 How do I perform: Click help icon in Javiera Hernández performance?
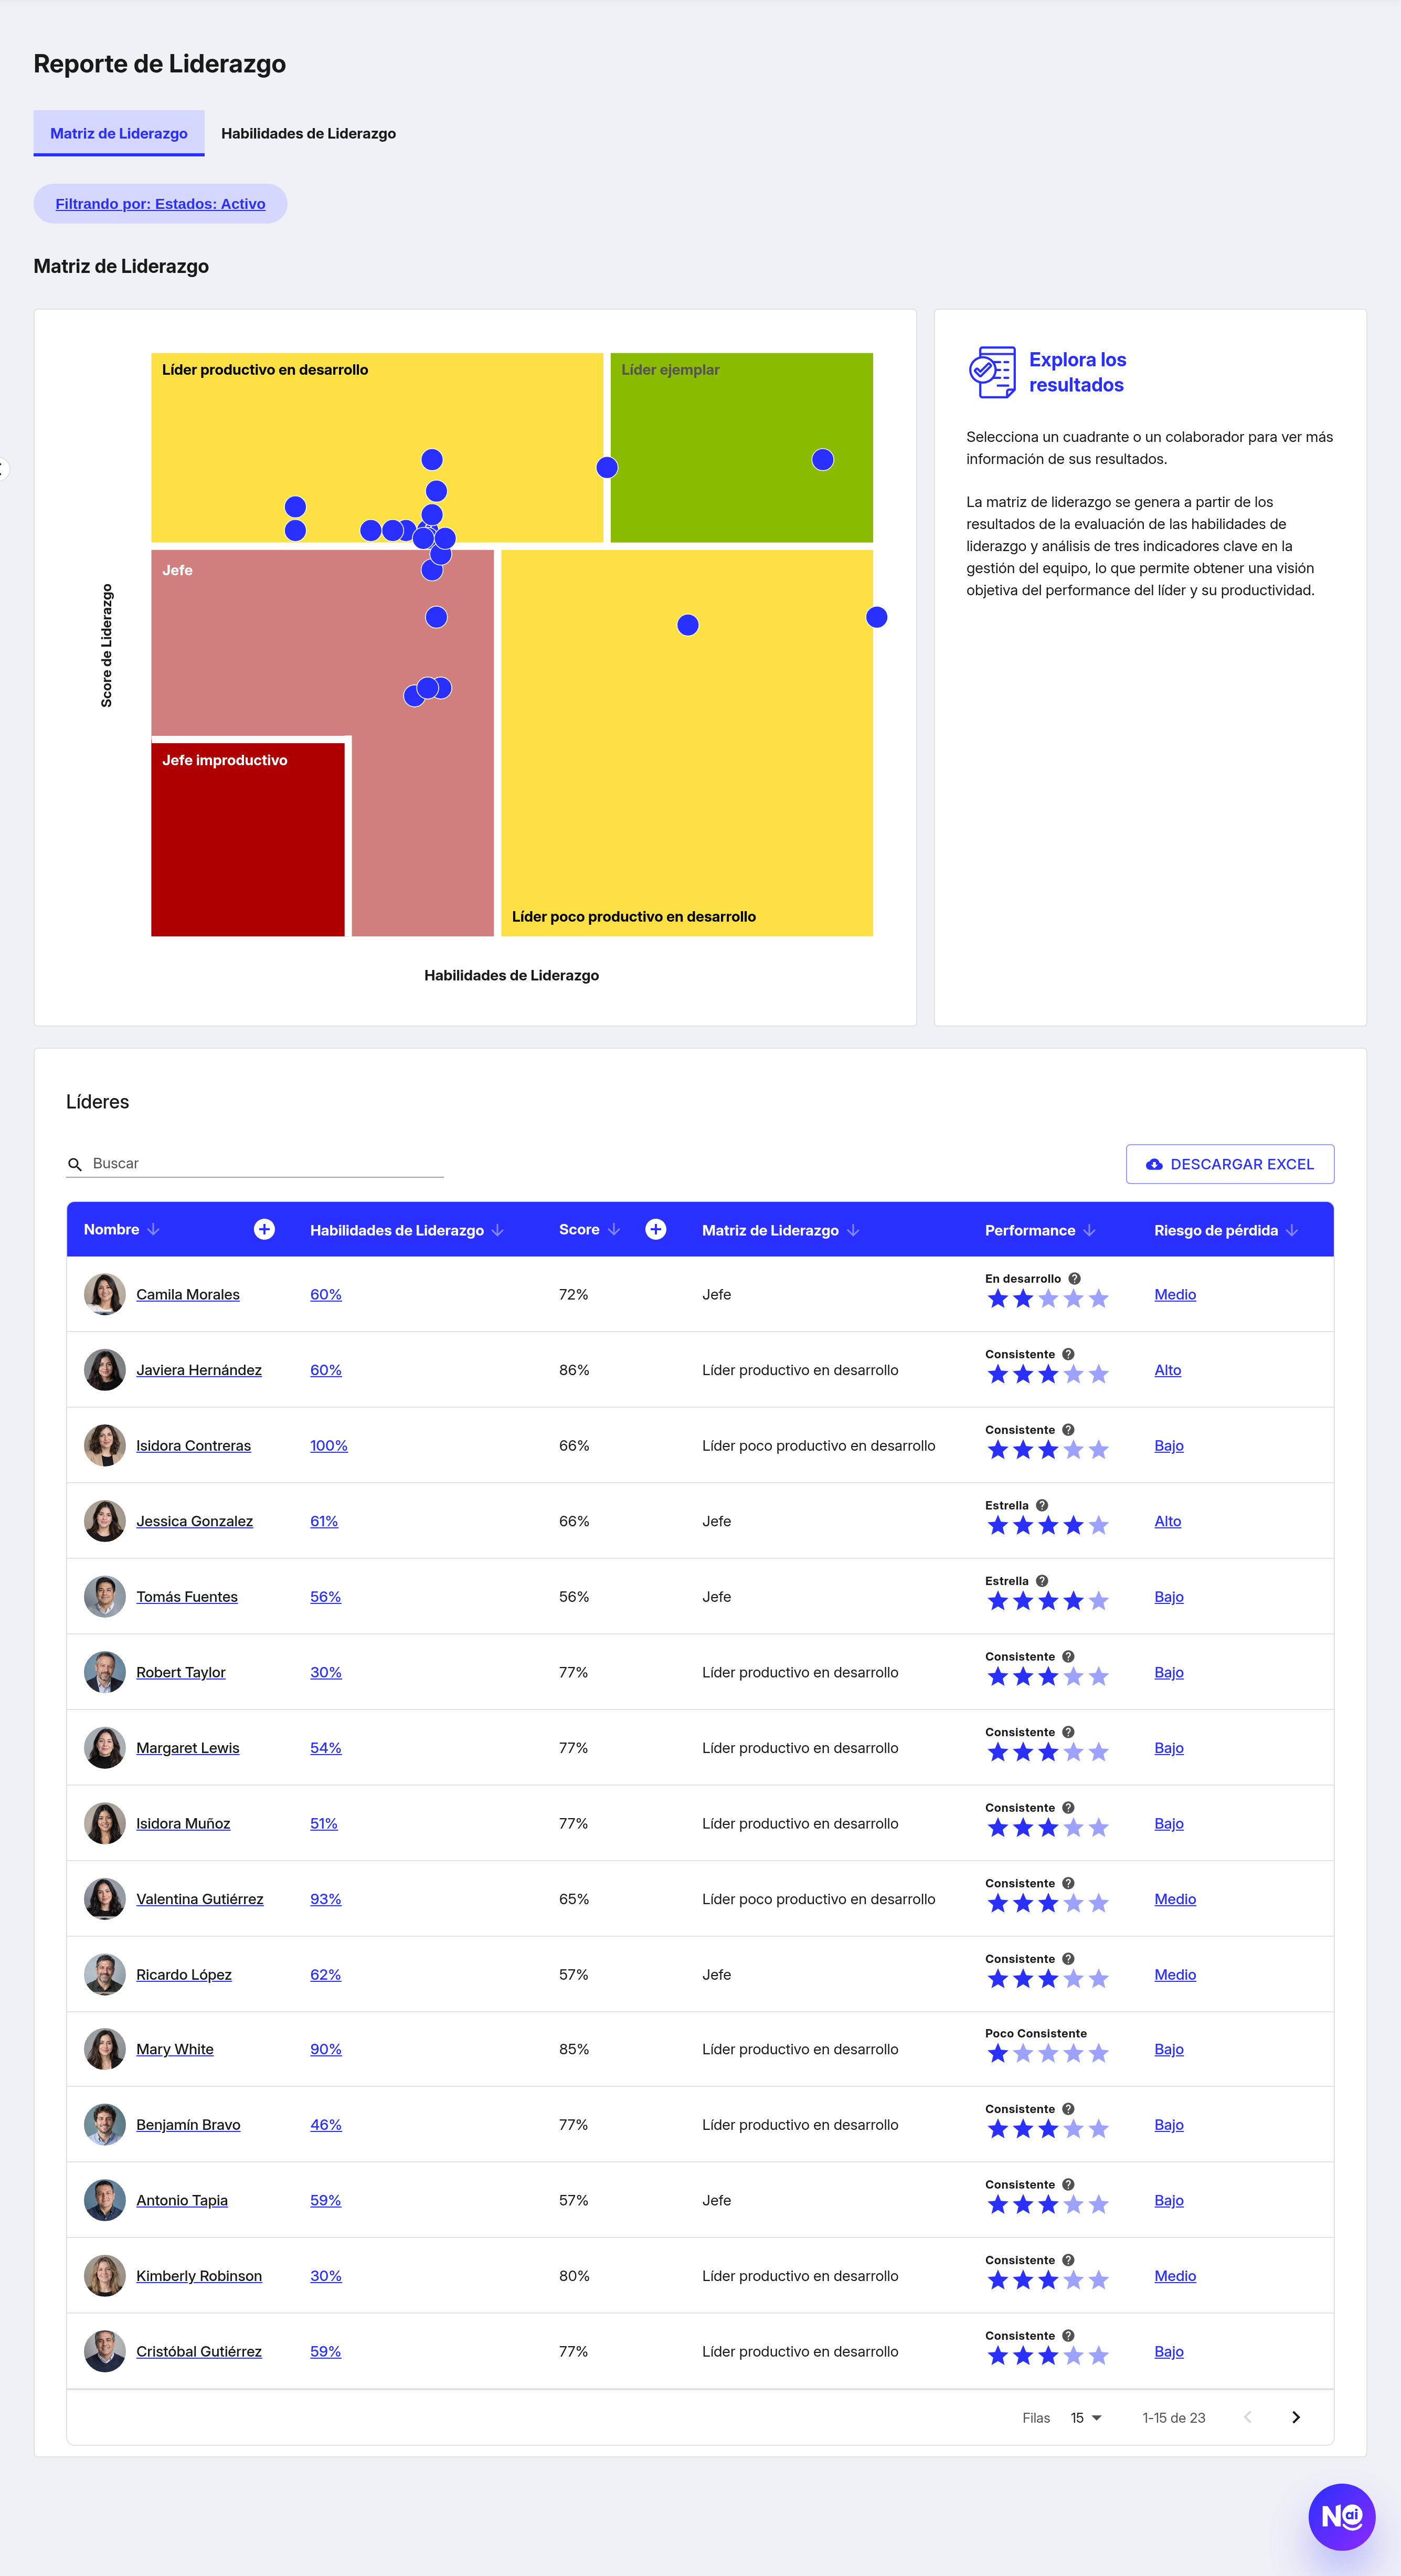[1068, 1354]
